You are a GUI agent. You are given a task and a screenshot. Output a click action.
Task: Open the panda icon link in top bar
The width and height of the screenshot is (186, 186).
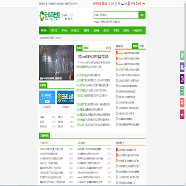[122, 3]
